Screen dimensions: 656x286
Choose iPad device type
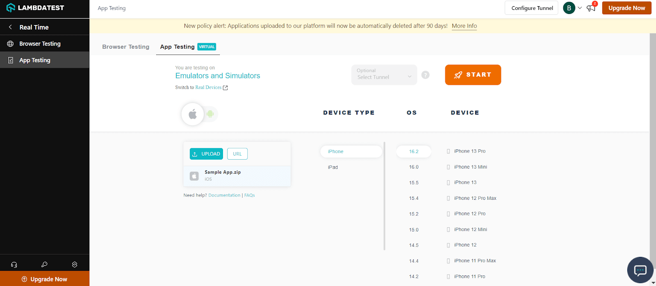333,167
